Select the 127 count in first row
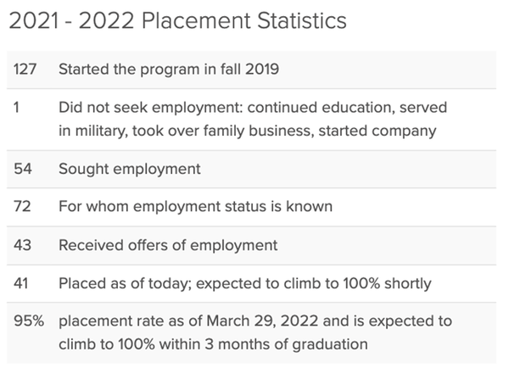Image resolution: width=509 pixels, height=374 pixels. click(25, 70)
